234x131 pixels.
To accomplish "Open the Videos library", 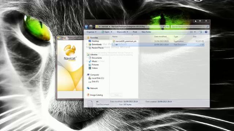I will (x=95, y=68).
